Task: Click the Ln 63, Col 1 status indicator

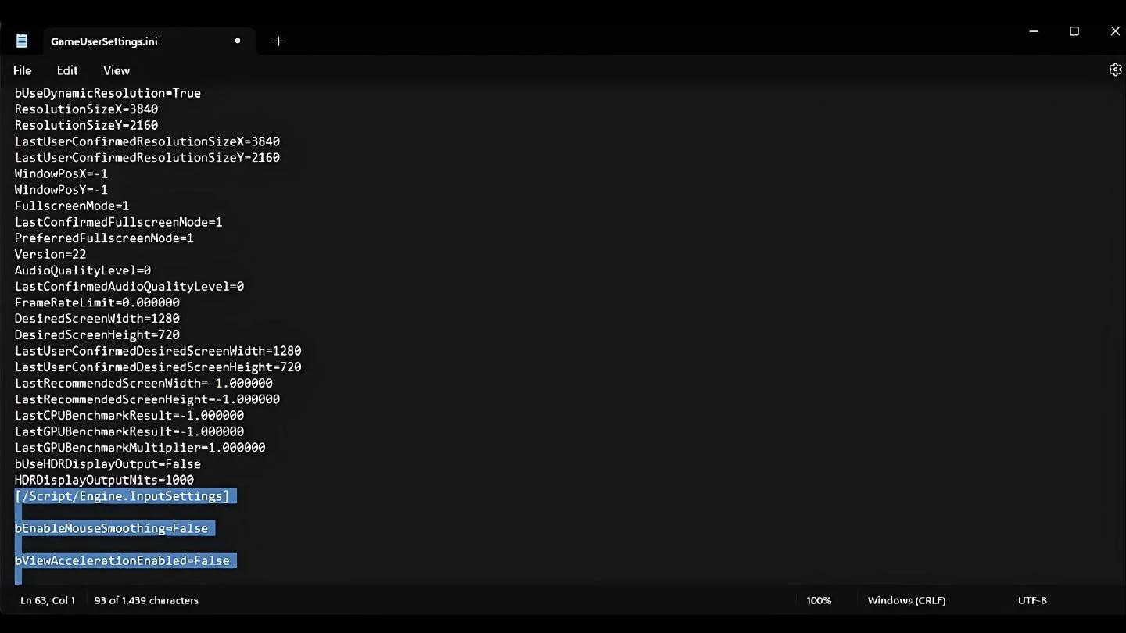Action: [48, 600]
